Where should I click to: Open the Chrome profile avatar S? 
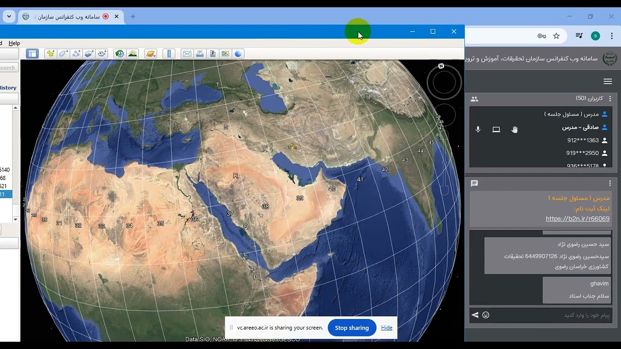pos(595,36)
